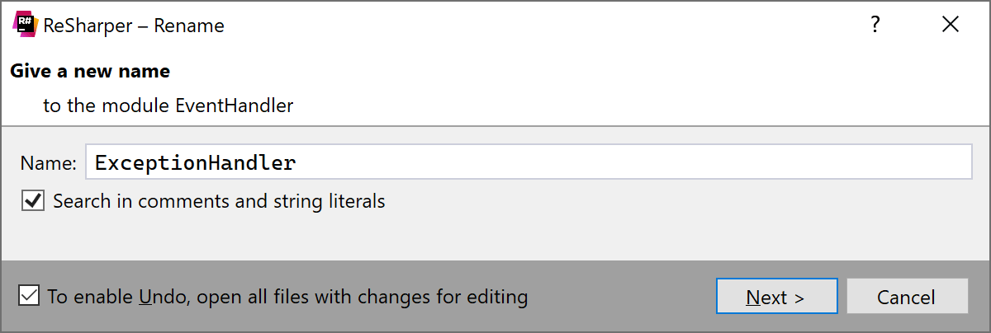The height and width of the screenshot is (333, 991).
Task: Click the ExceptionHandler text in the Name field
Action: coord(196,163)
